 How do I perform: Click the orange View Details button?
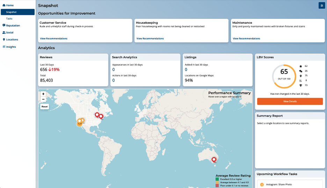click(290, 101)
